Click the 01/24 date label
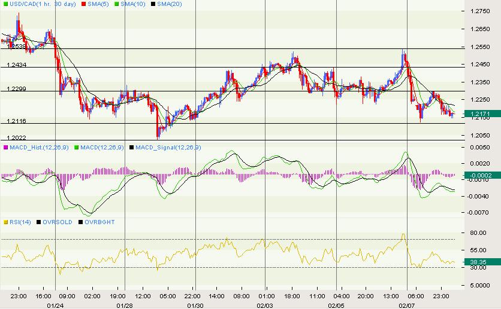Image resolution: width=501 pixels, height=309 pixels. tap(55, 306)
